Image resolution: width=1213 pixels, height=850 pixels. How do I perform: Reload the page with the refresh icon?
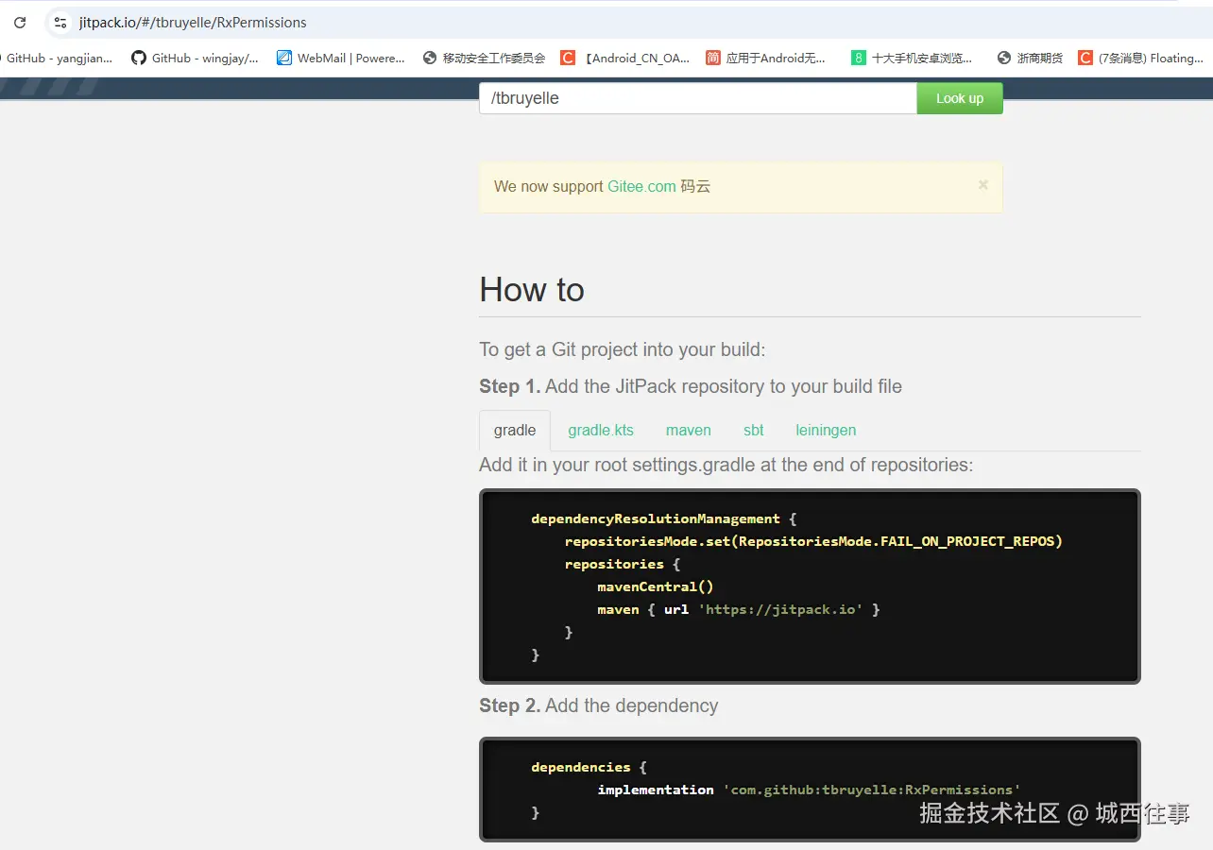[x=20, y=23]
